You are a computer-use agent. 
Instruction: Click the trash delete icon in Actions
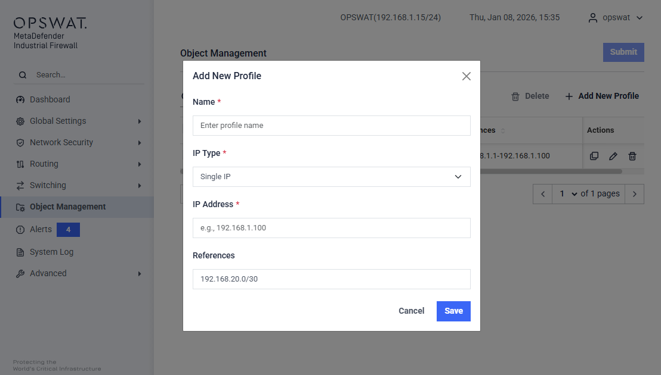point(632,156)
